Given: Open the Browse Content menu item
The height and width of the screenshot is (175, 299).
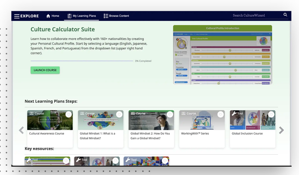Looking at the screenshot, I should 119,16.
